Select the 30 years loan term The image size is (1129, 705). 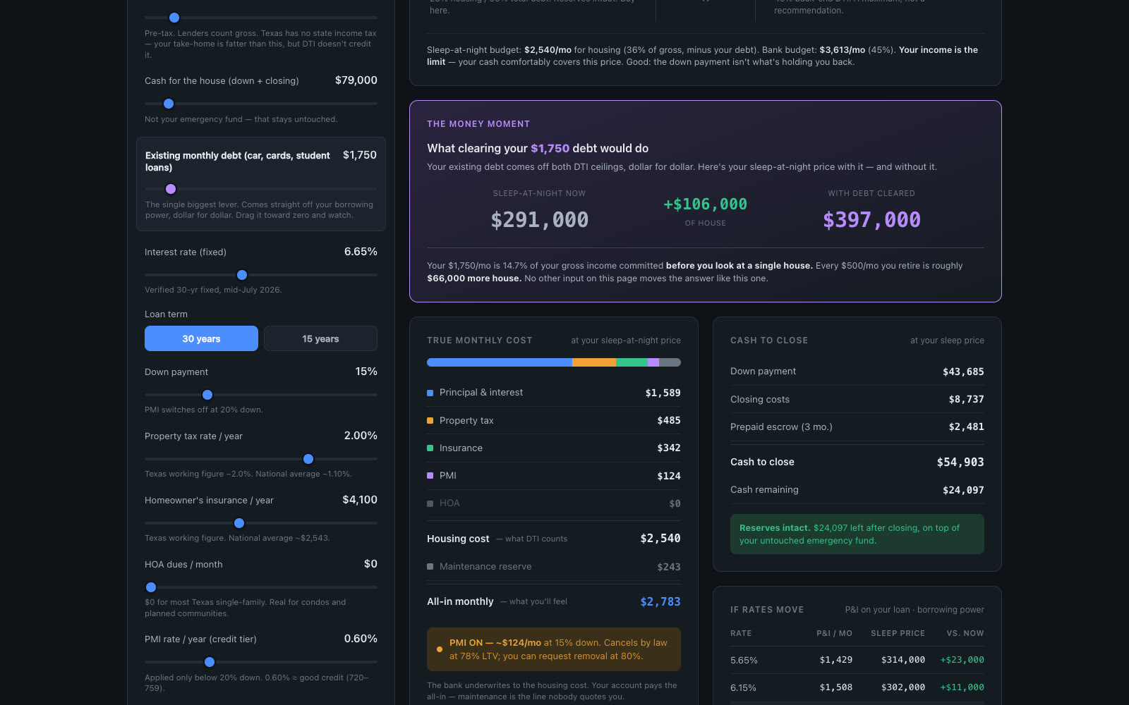201,338
